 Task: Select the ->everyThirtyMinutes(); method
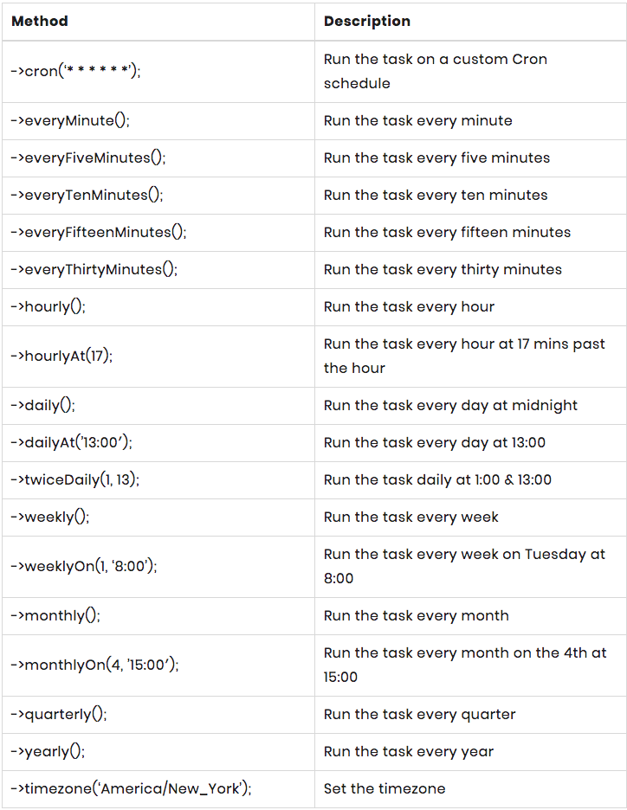94,270
